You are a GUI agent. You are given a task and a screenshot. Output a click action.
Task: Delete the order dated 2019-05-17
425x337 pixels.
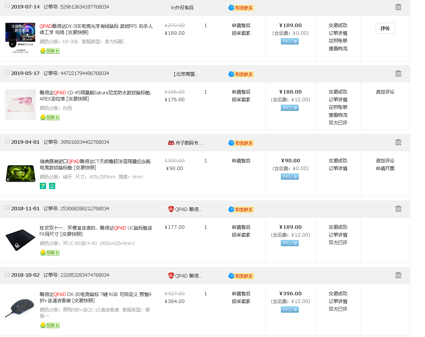(398, 73)
